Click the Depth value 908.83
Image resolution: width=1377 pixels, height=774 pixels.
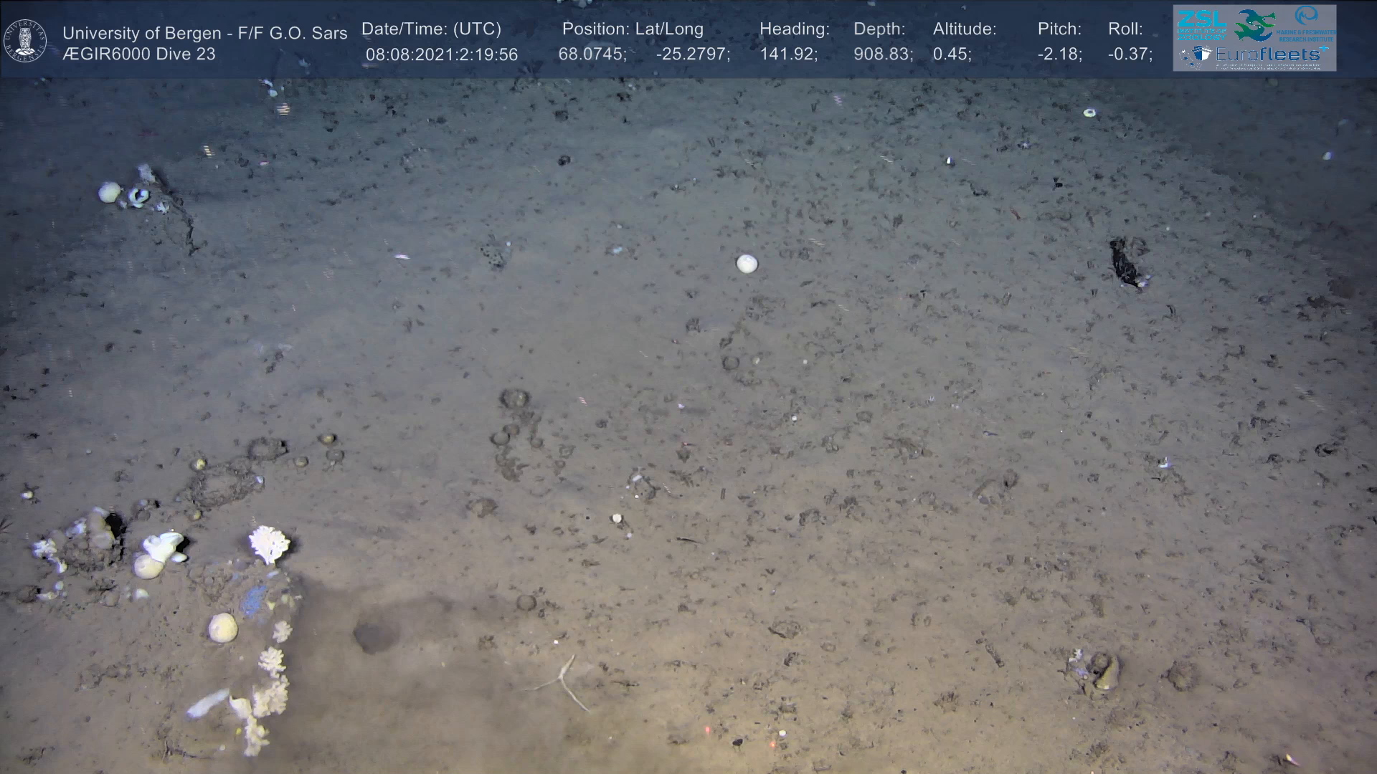click(883, 54)
